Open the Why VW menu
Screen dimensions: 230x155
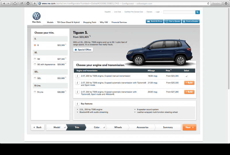pyautogui.click(x=104, y=22)
